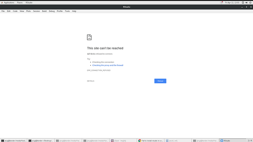Screen dimensions: 253x142
Task: Open the Tools menu
Action: point(67,11)
